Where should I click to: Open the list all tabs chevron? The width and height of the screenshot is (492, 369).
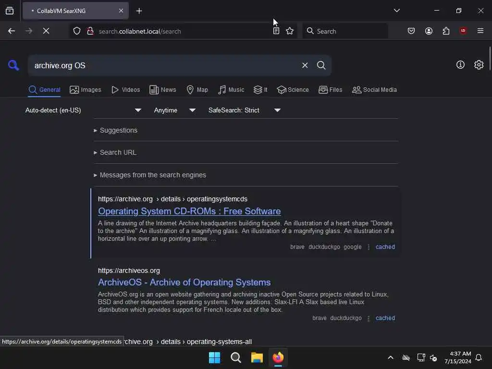(396, 11)
